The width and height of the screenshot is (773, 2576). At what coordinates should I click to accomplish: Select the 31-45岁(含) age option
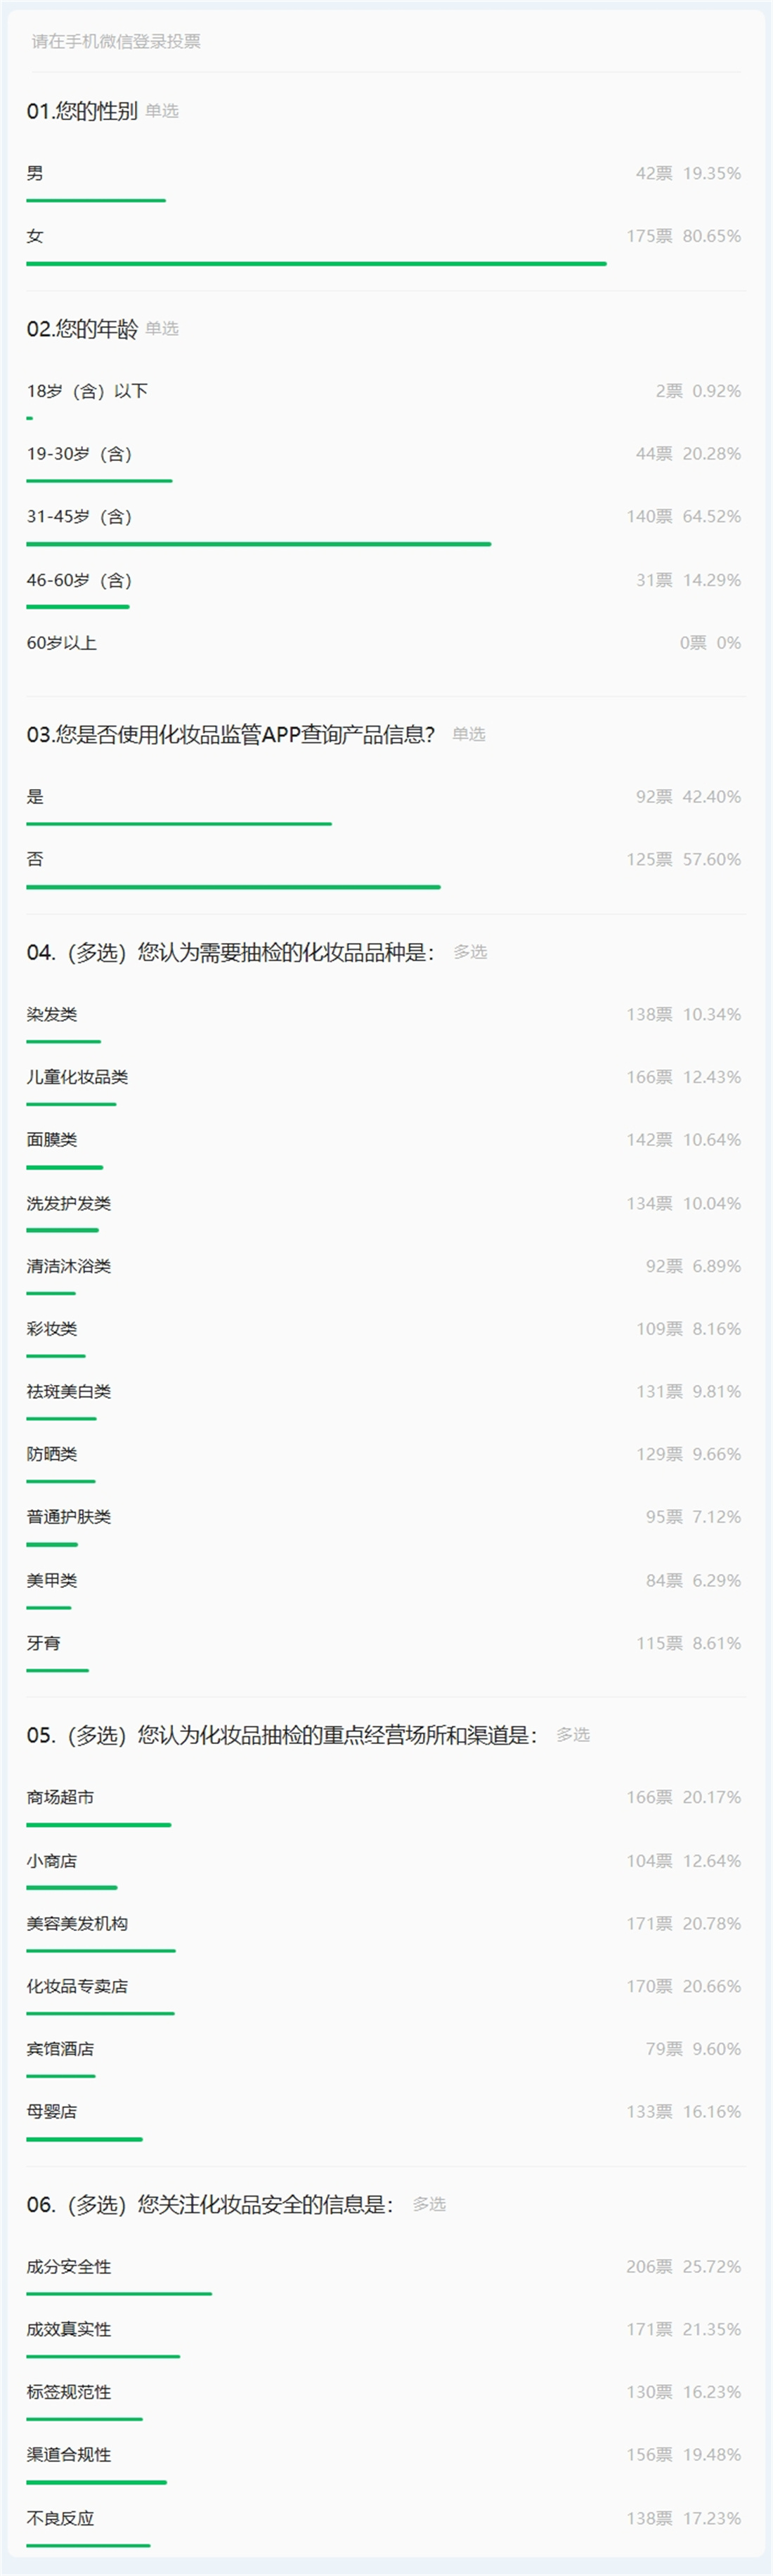point(79,516)
